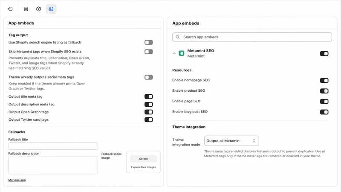Click the Metamint SEO app logo
The height and width of the screenshot is (192, 341).
tap(182, 53)
